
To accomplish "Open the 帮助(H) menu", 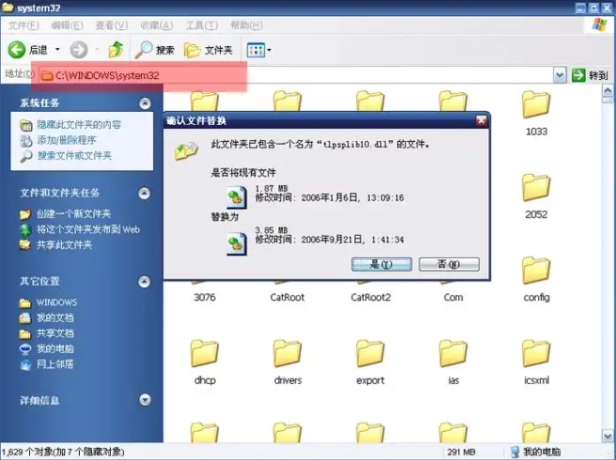I will coord(246,25).
